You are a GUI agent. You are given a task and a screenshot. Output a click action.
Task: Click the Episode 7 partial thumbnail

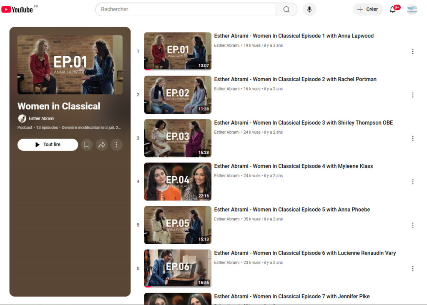[x=178, y=299]
